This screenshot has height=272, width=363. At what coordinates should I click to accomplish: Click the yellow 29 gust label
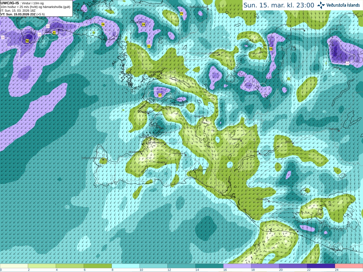pos(271,49)
